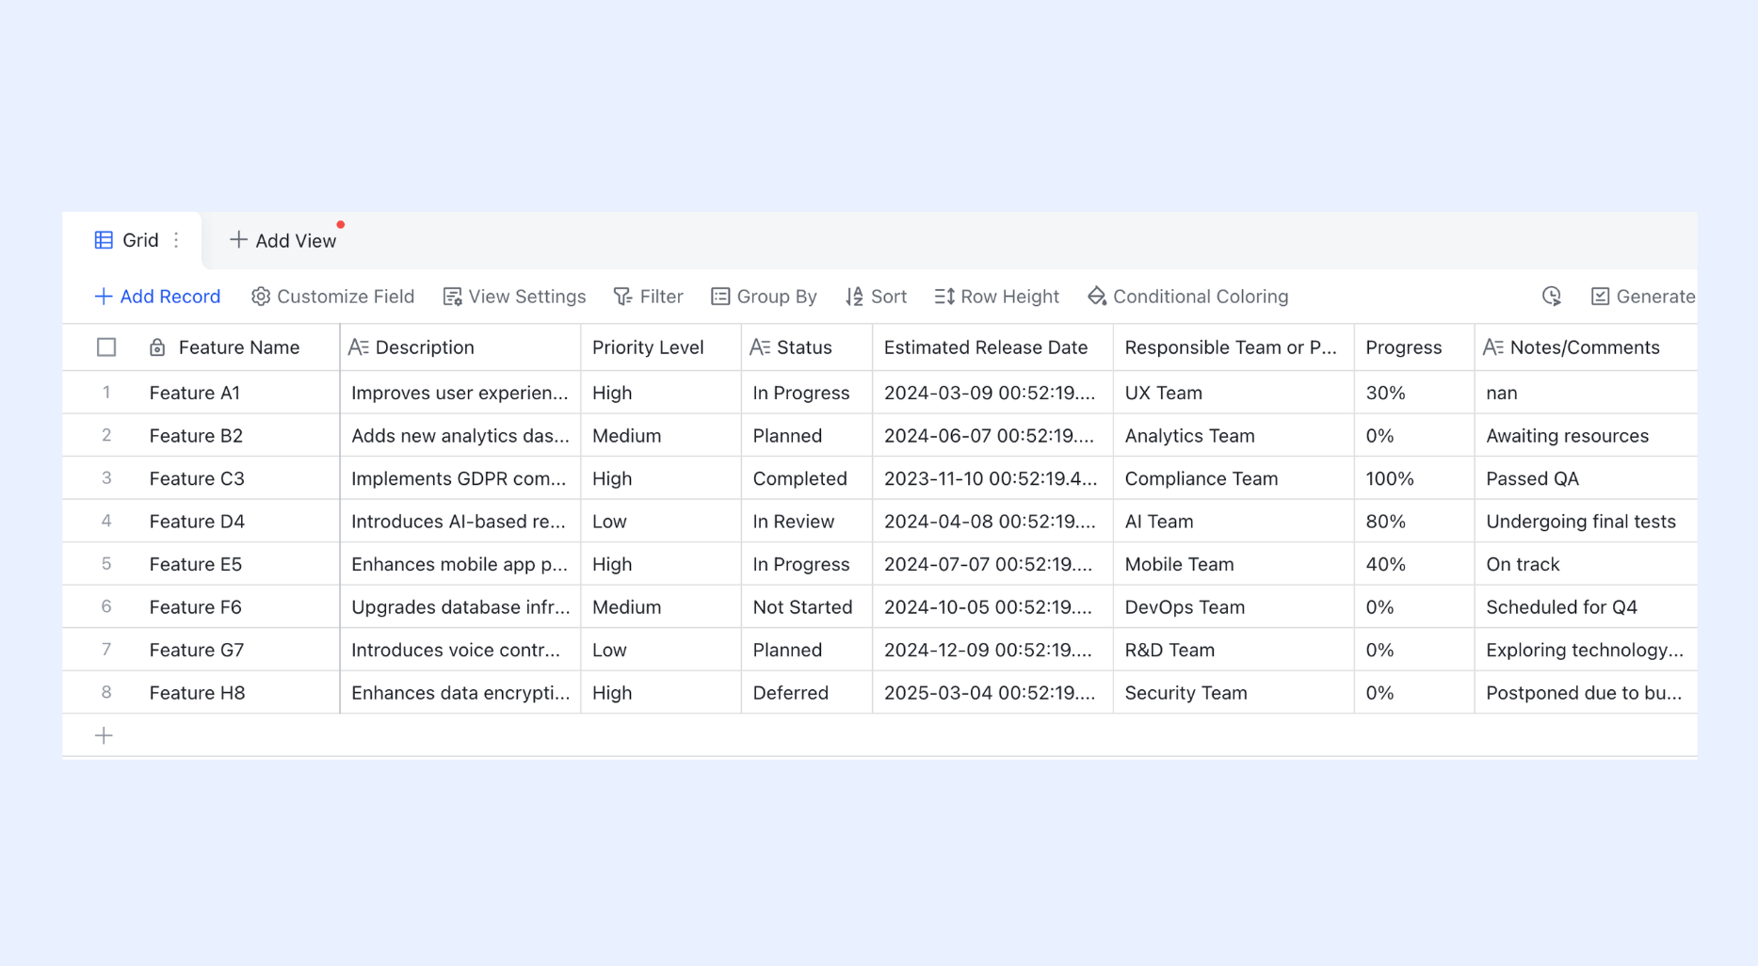Click Add Record button

157,297
